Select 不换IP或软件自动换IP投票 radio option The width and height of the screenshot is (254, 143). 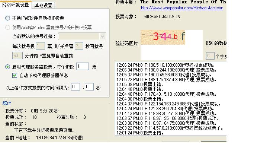click(7, 18)
